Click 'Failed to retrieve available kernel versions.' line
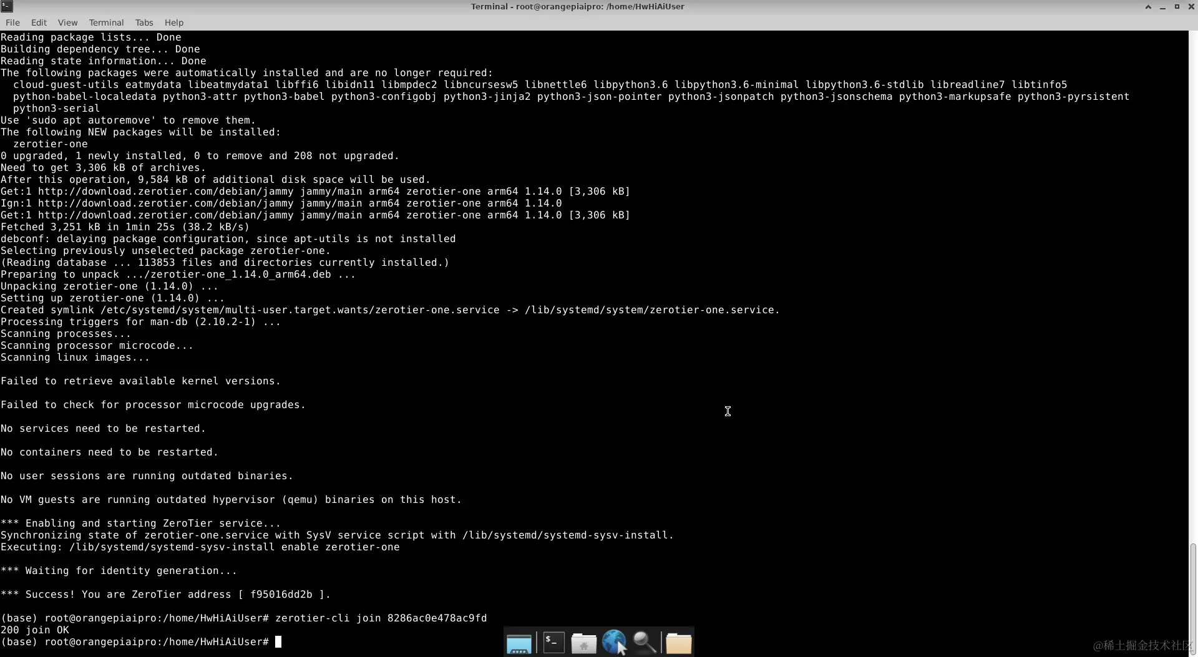1198x657 pixels. (x=140, y=381)
